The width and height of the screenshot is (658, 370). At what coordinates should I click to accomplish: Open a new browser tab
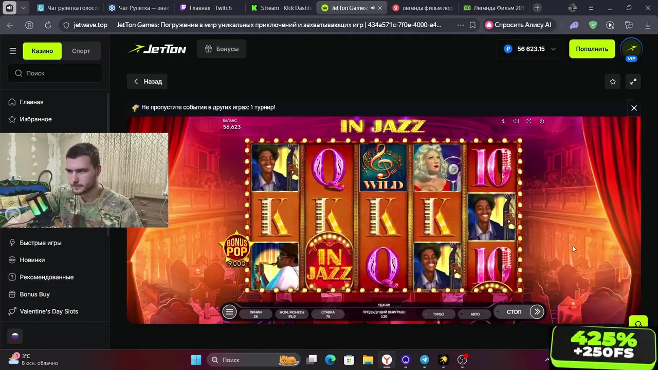(537, 8)
